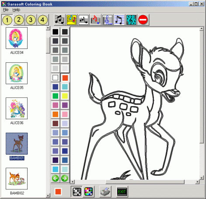This screenshot has height=199, width=206.
Task: Click canvas horizontal scroll left arrow
Action: pyautogui.click(x=73, y=182)
